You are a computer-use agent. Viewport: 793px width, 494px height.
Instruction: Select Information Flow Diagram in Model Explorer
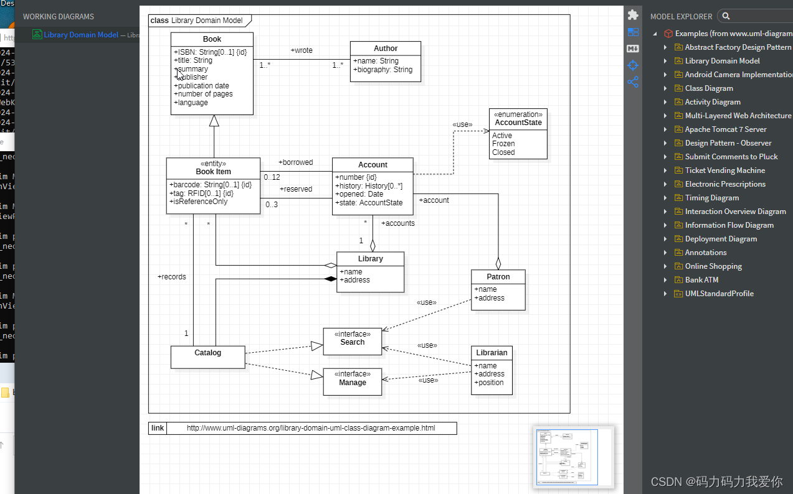point(729,225)
